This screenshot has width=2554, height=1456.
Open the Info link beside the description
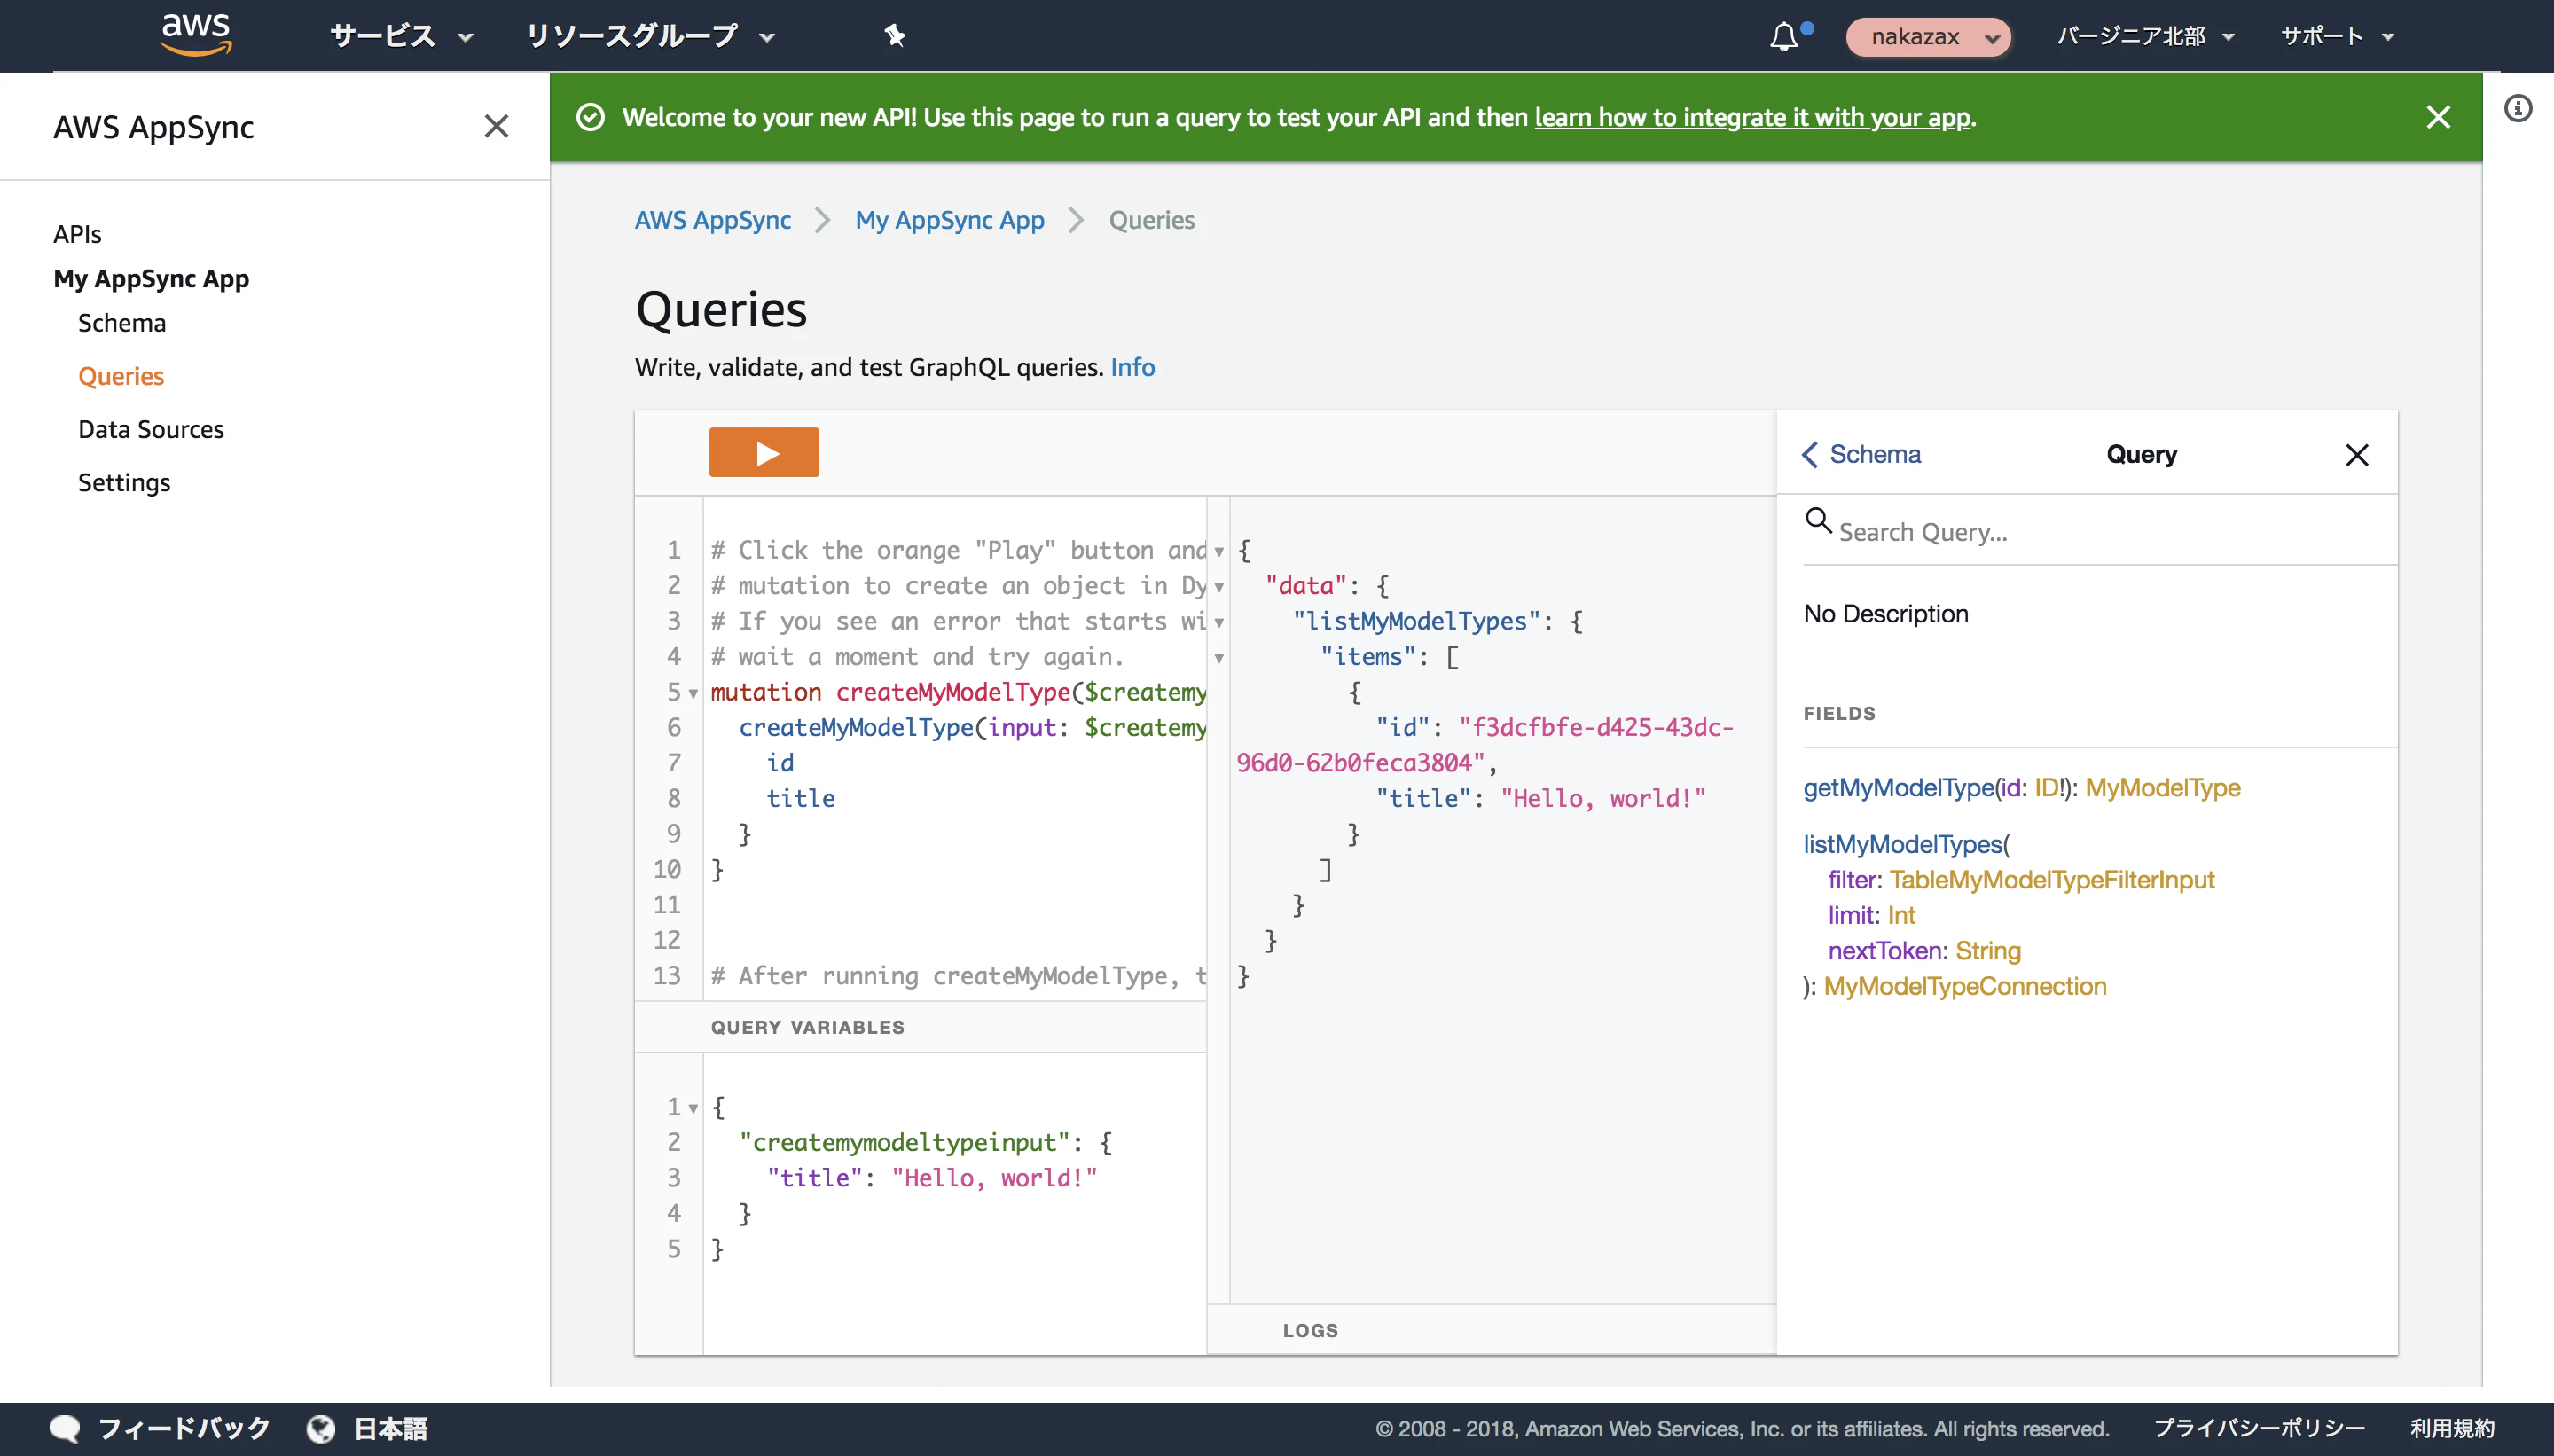(1132, 368)
